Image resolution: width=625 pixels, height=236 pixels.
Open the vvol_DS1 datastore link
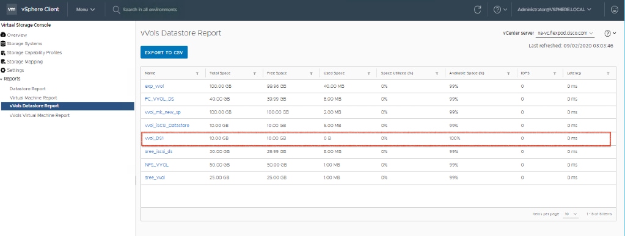155,138
